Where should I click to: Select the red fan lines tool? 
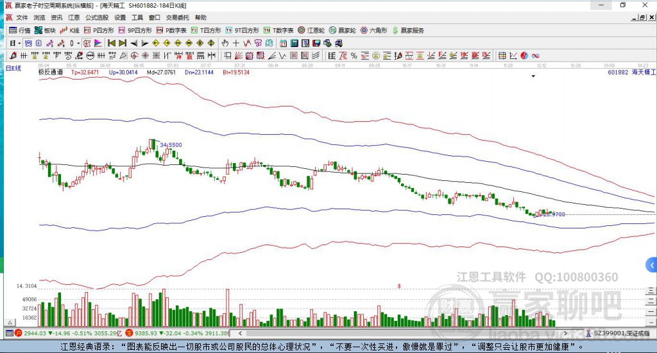pyautogui.click(x=239, y=56)
